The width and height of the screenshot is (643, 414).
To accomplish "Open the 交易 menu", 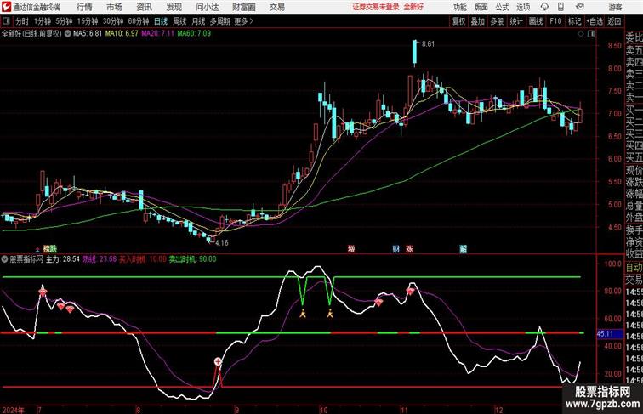I will click(276, 7).
